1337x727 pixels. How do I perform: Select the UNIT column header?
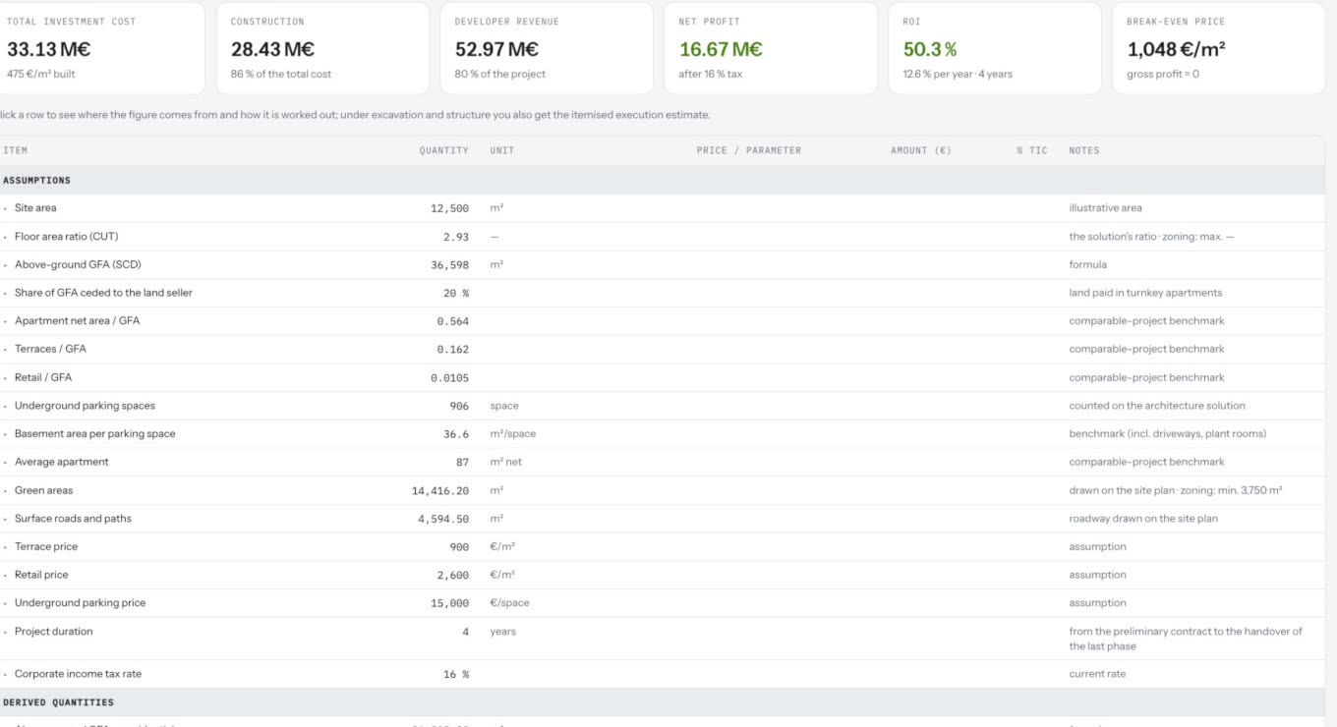pos(502,150)
